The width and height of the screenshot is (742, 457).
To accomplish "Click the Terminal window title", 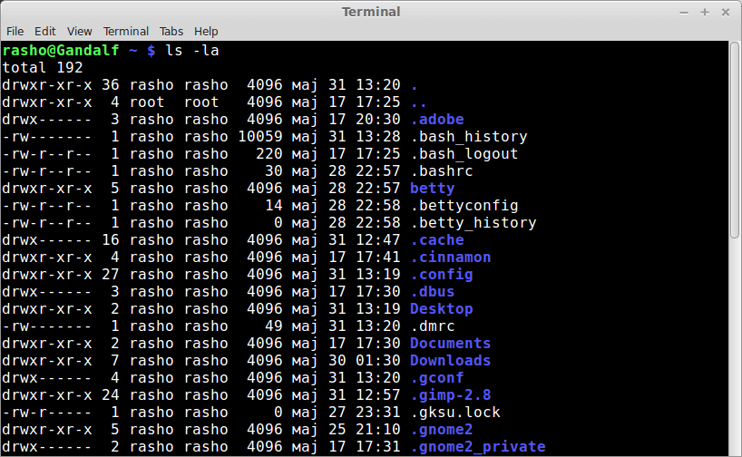I will click(371, 12).
